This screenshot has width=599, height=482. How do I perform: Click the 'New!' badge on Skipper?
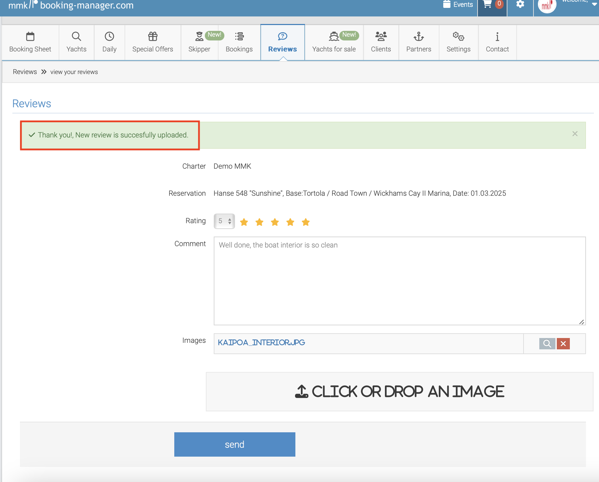214,35
